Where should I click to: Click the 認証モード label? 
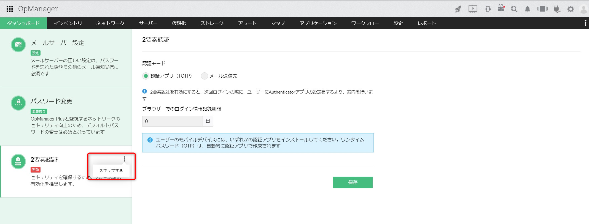coord(154,64)
